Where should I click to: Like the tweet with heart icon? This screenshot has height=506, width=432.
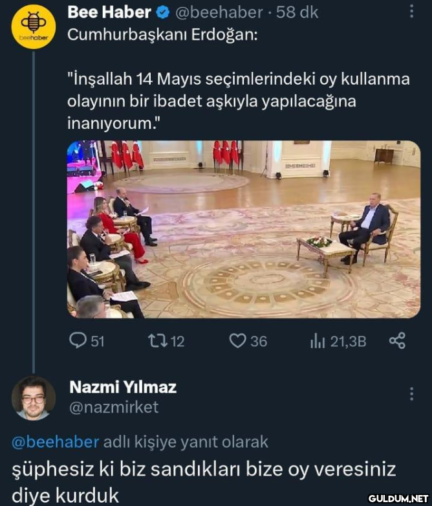[x=248, y=340]
